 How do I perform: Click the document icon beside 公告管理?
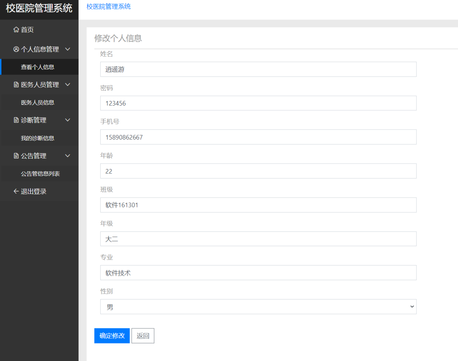(16, 156)
